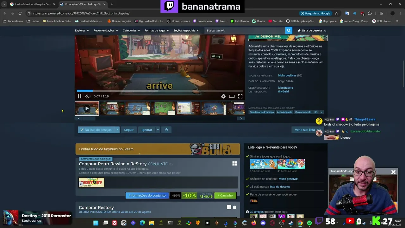Click the Steam store URL address bar

pos(158,13)
